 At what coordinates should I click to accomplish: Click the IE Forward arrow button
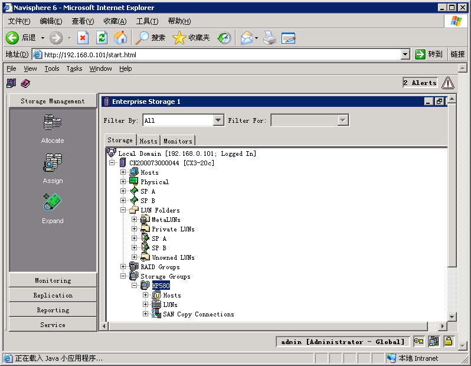pyautogui.click(x=56, y=38)
